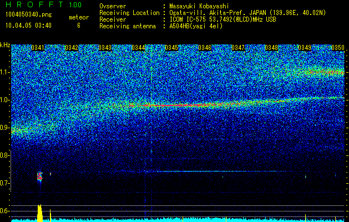Click the 1.1 kHz axis label

(4, 72)
